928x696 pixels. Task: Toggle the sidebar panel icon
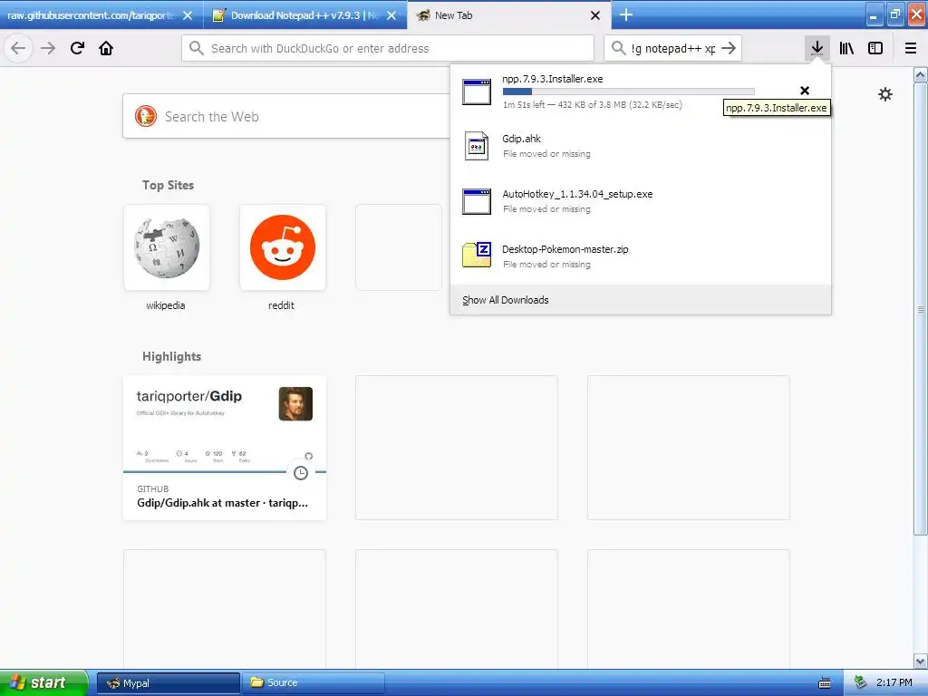tap(875, 48)
